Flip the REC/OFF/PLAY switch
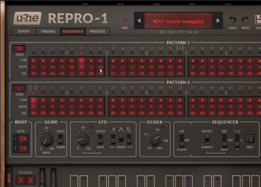Viewport: 261px width, 187px height. pos(224,141)
